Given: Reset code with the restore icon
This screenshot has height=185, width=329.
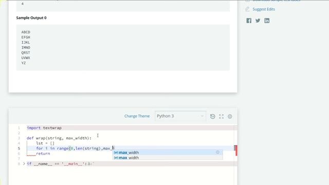Looking at the screenshot, I should tap(212, 116).
